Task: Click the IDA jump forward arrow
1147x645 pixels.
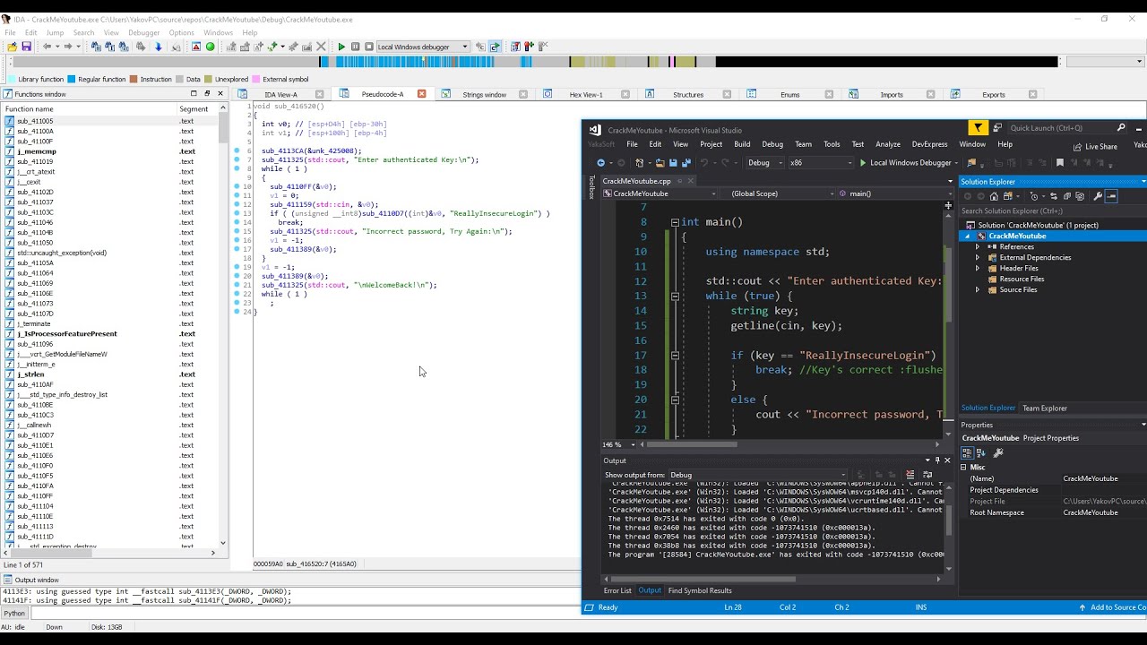Action: click(x=69, y=47)
